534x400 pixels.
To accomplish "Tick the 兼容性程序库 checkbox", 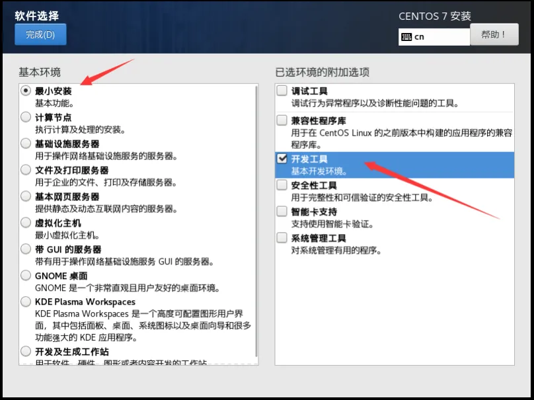I will click(x=282, y=120).
